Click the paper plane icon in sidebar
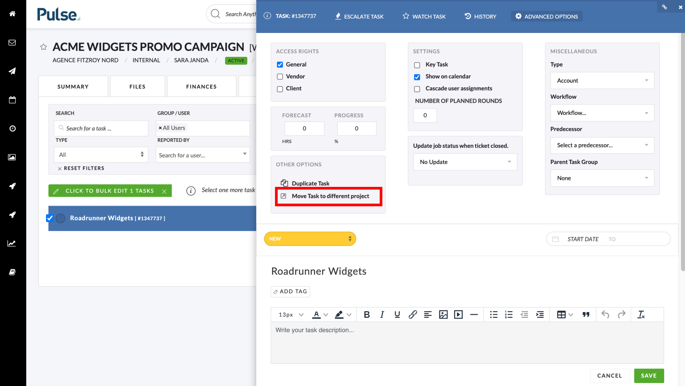The width and height of the screenshot is (685, 386). pos(12,71)
